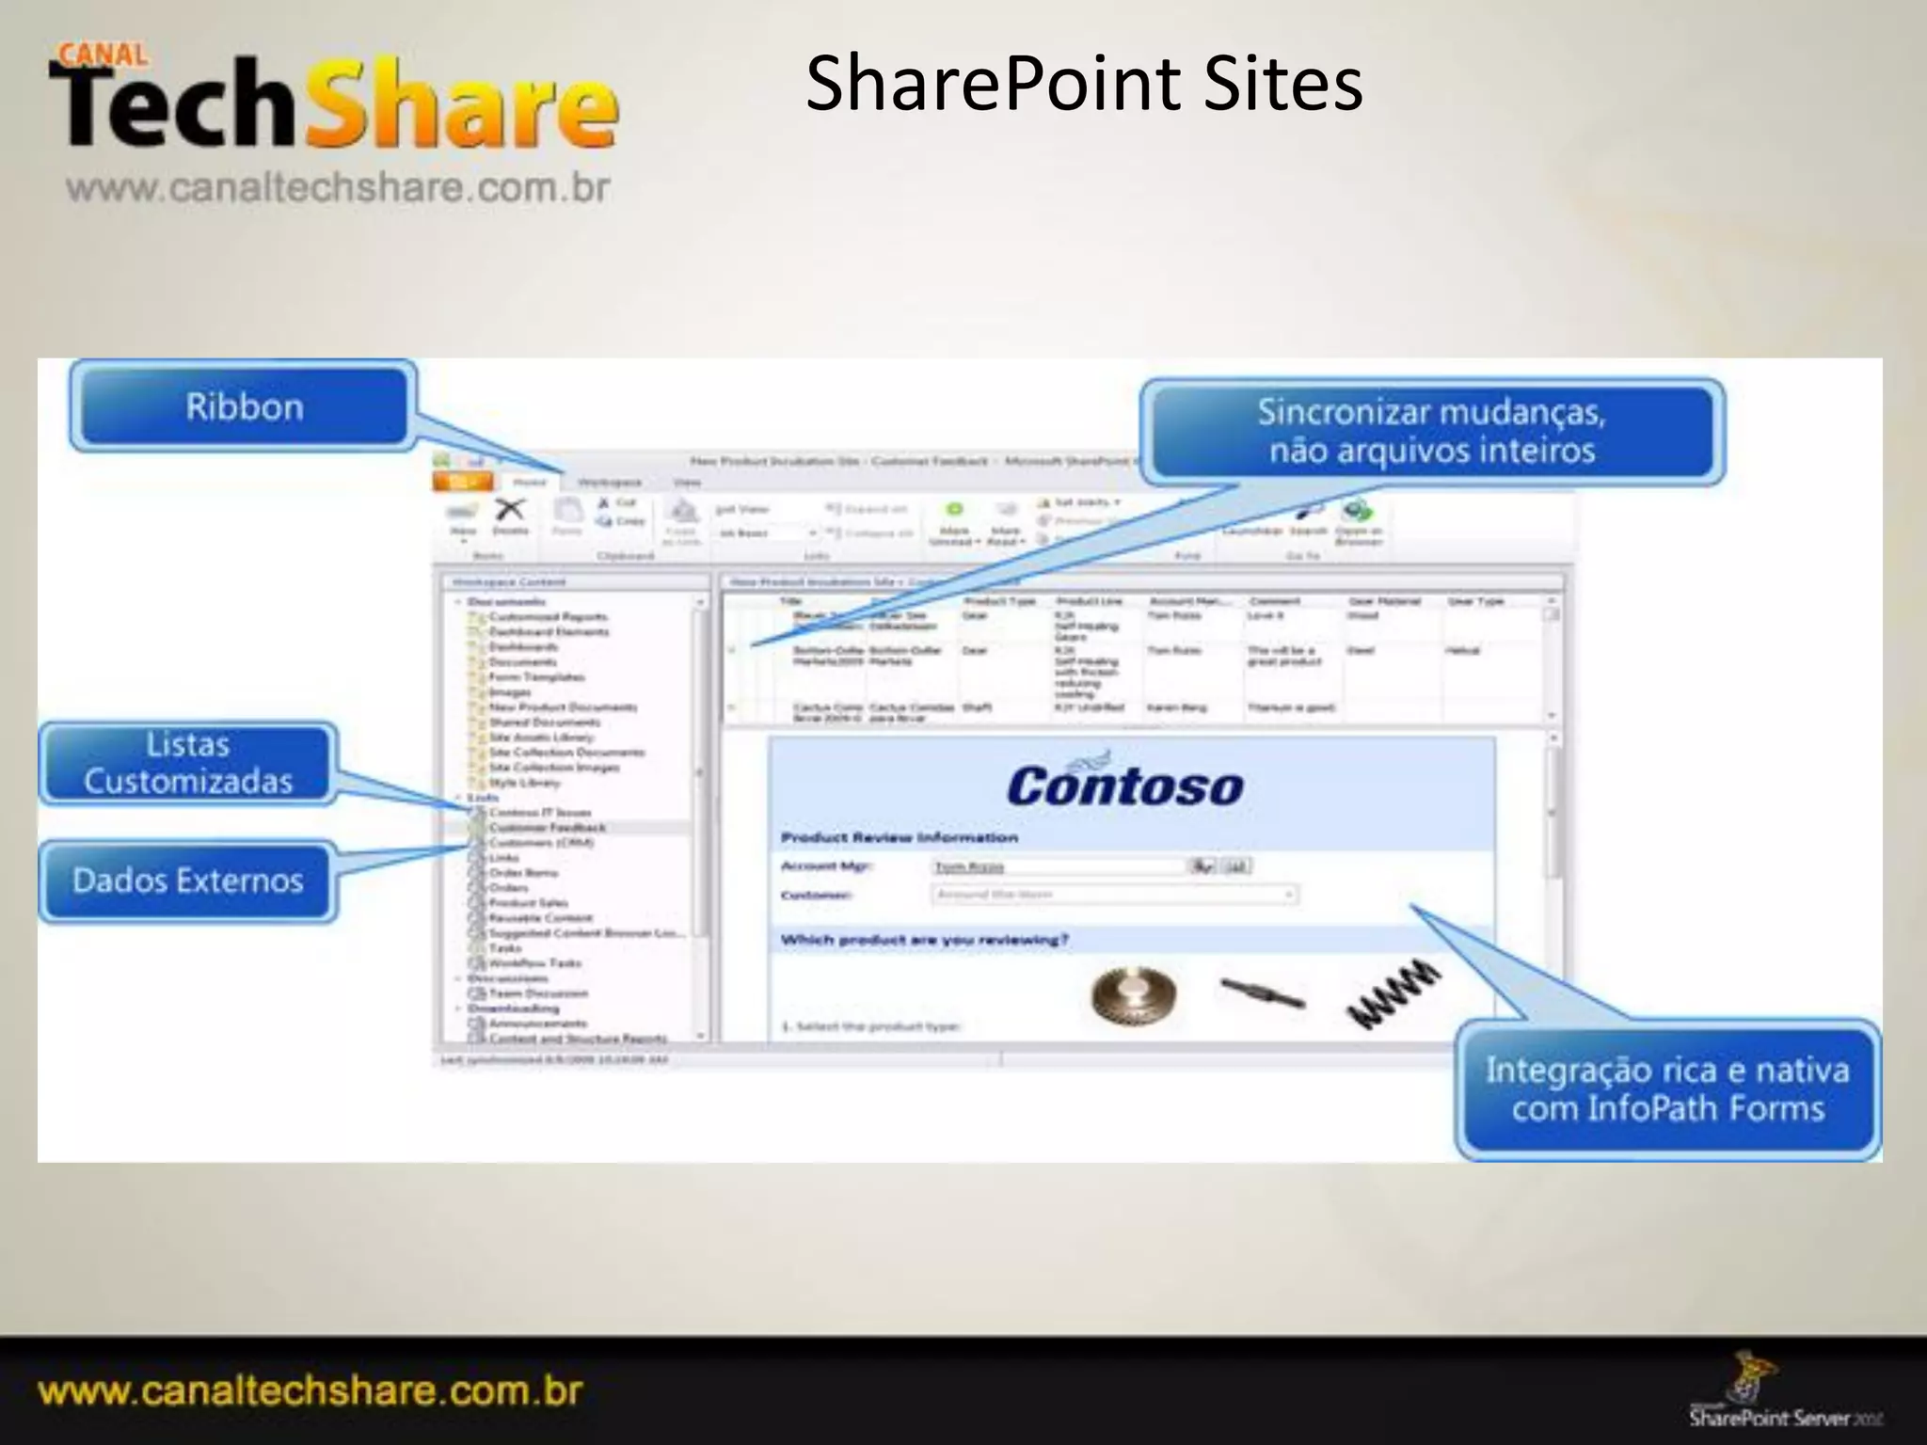
Task: Switch to the Workspace ribbon tab
Action: 610,483
